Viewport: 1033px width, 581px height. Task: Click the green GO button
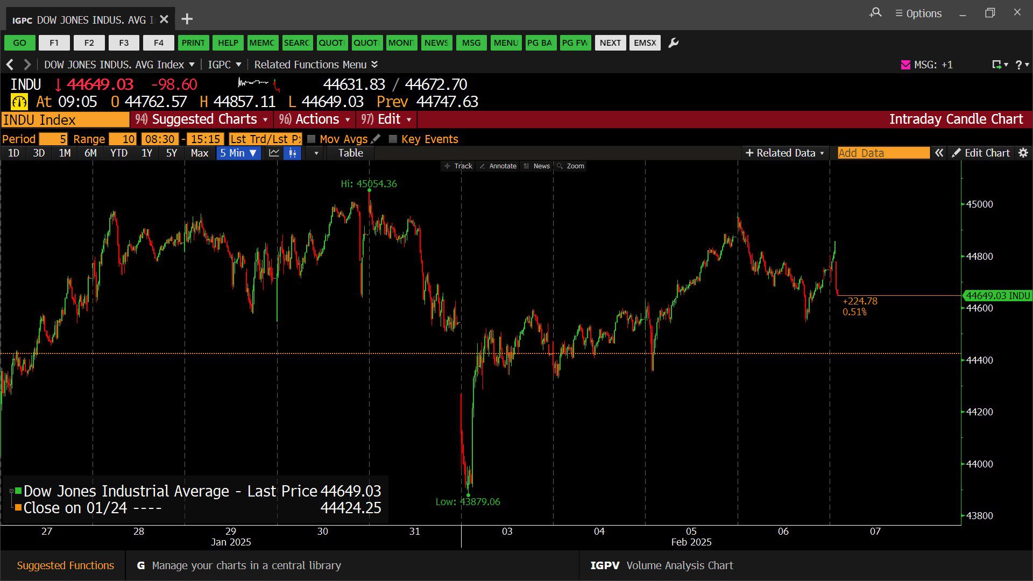[x=20, y=43]
